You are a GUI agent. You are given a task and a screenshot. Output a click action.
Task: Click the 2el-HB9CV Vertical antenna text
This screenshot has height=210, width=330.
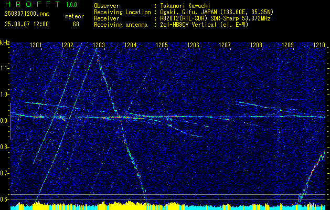click(204, 25)
